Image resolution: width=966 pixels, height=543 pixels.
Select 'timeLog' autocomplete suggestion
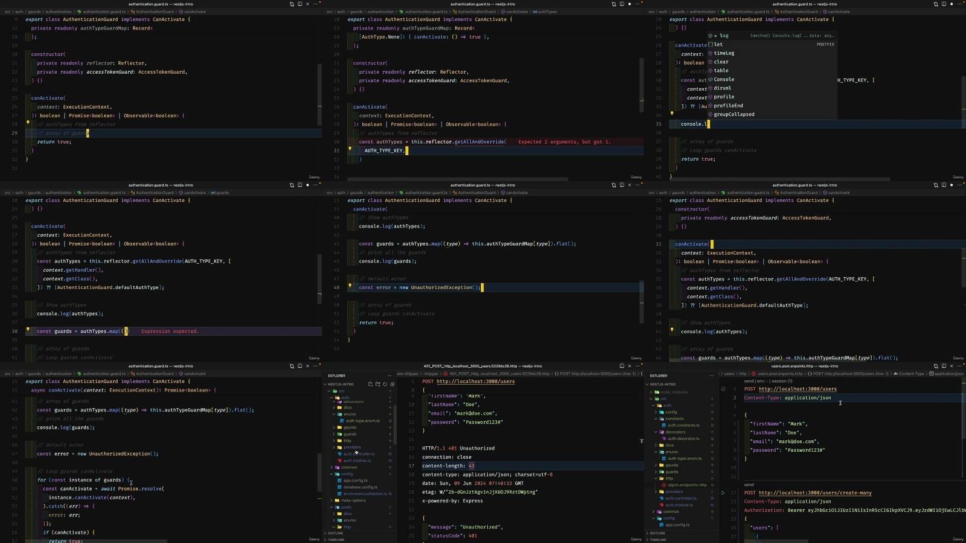click(x=771, y=53)
